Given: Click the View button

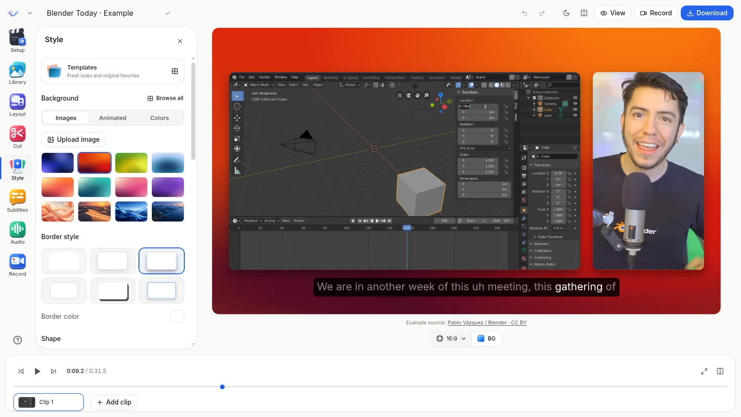Looking at the screenshot, I should [x=613, y=13].
